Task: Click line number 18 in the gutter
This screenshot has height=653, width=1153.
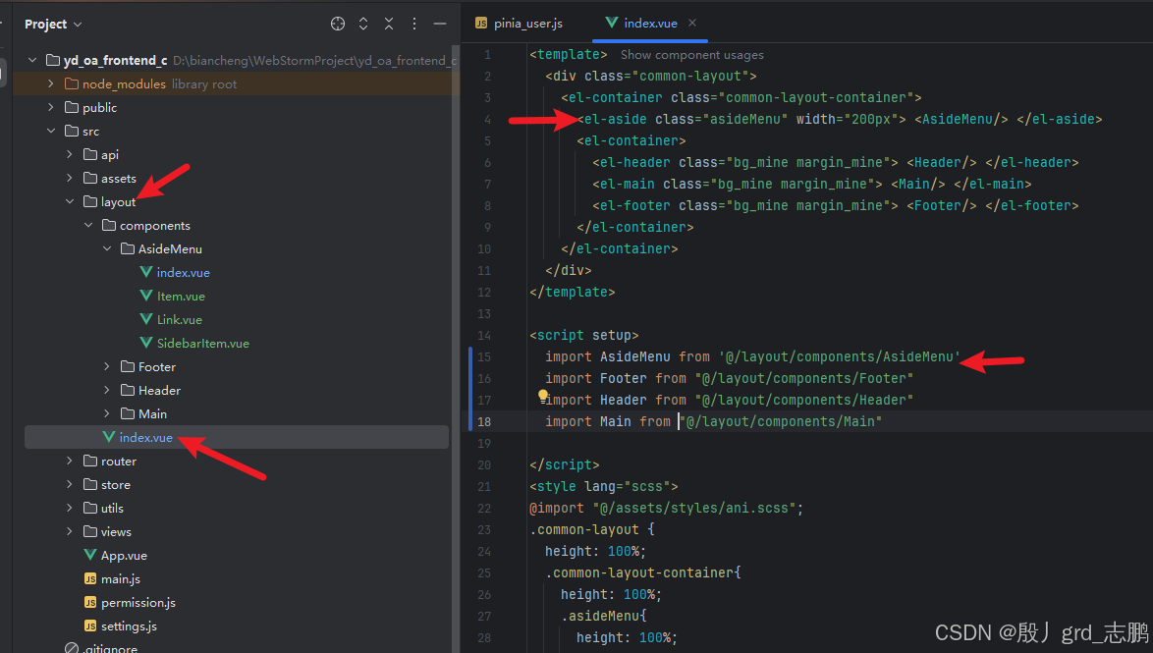Action: [484, 422]
